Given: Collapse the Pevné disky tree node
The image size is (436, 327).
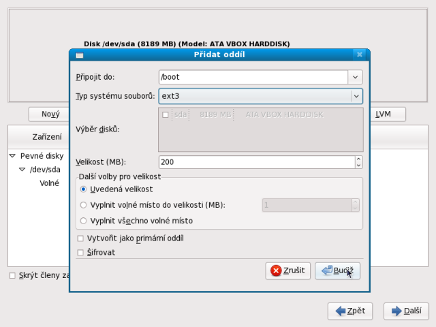Looking at the screenshot, I should click(12, 156).
